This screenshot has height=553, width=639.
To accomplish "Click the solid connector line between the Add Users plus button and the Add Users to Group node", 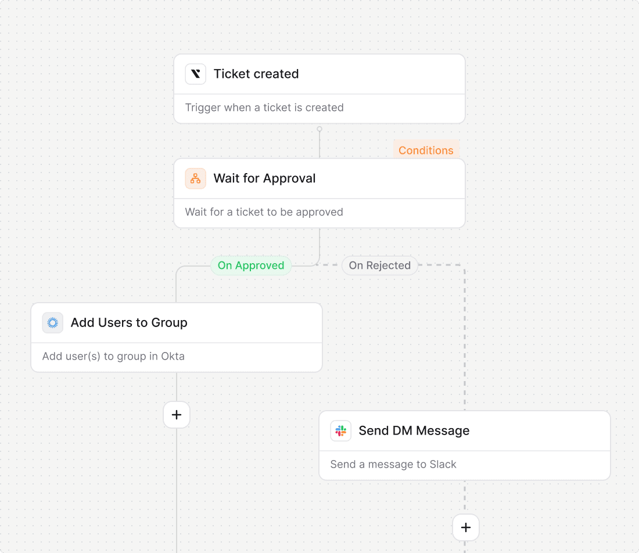I will pos(177,386).
